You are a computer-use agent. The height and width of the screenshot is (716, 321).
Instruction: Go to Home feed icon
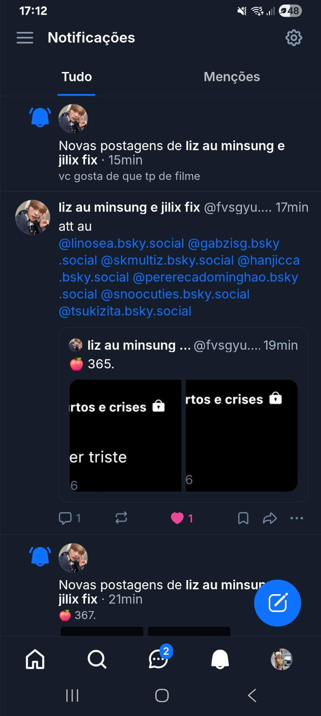point(35,659)
